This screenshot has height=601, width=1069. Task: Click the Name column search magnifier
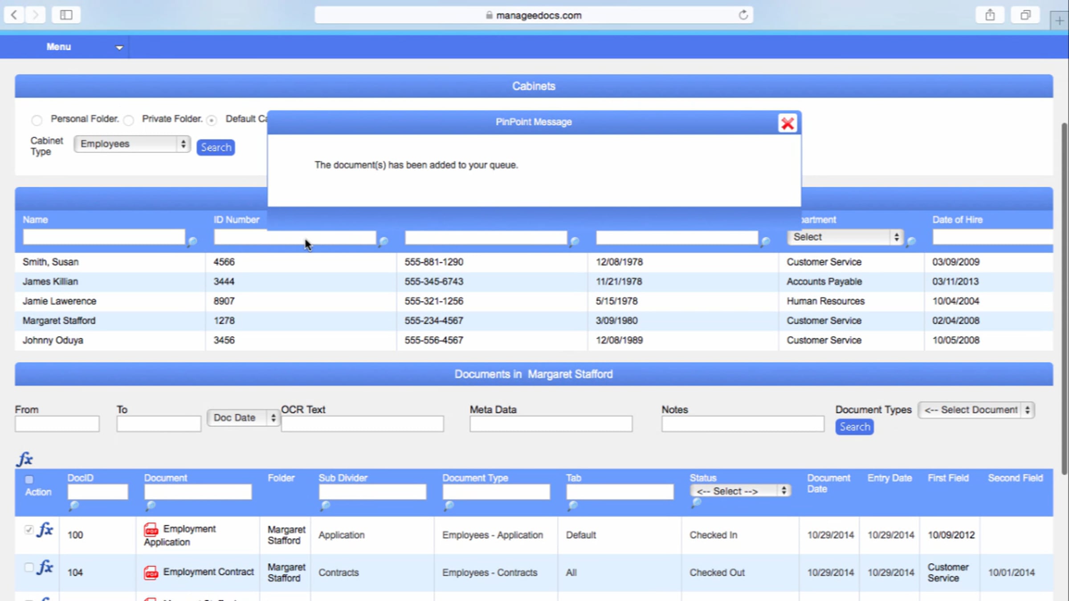192,242
